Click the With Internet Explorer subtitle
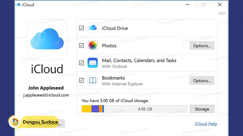 (122, 84)
